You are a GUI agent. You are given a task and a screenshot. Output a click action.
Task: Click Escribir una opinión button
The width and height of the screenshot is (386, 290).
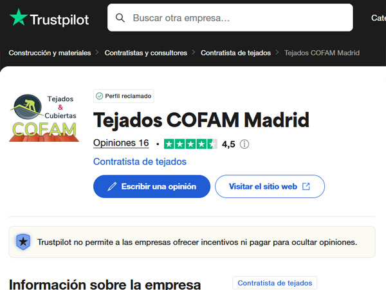(x=152, y=186)
